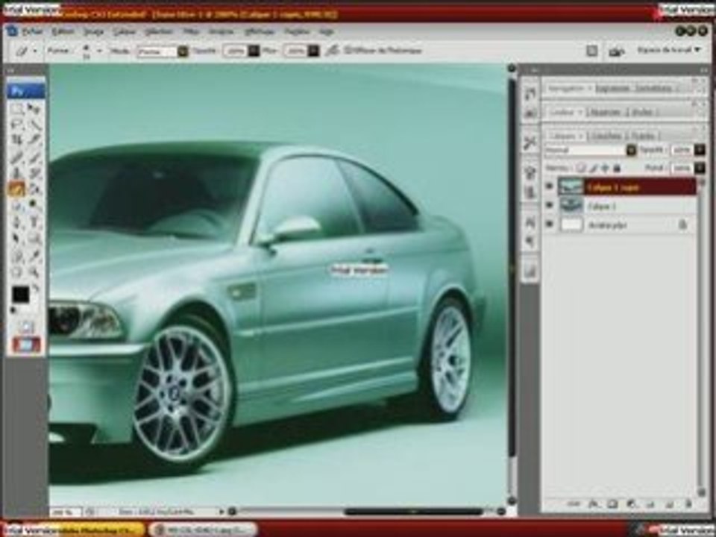
Task: Create a new layer with the page icon
Action: [670, 504]
